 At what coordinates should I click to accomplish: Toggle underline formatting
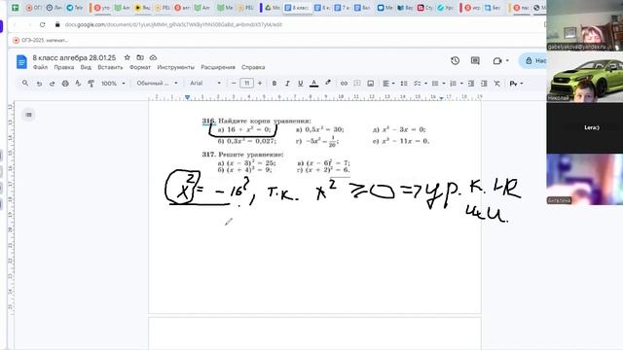pyautogui.click(x=301, y=84)
